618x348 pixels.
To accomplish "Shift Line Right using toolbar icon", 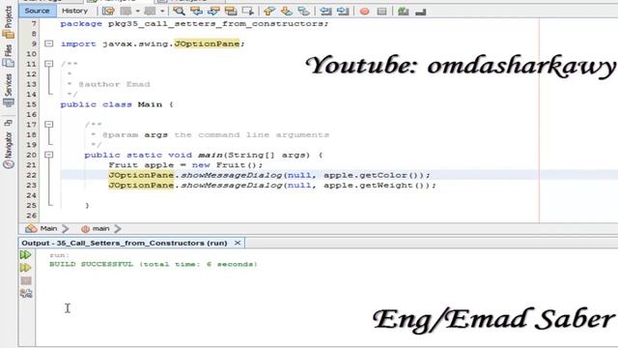I will (343, 11).
